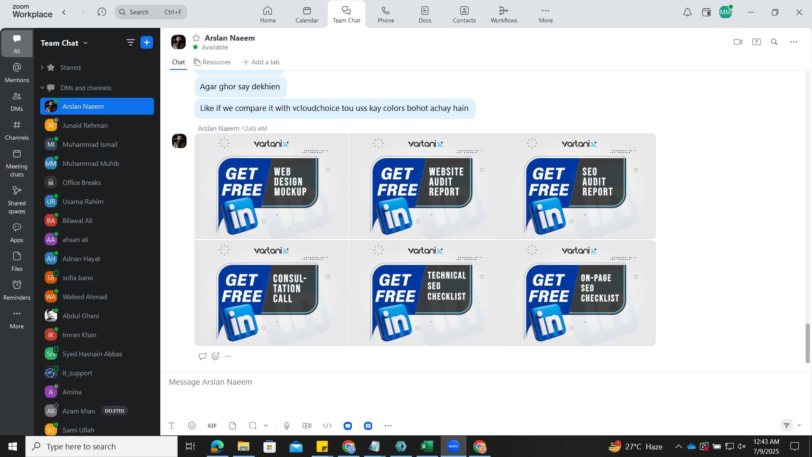Open the GIF picker
The image size is (812, 457).
point(212,426)
